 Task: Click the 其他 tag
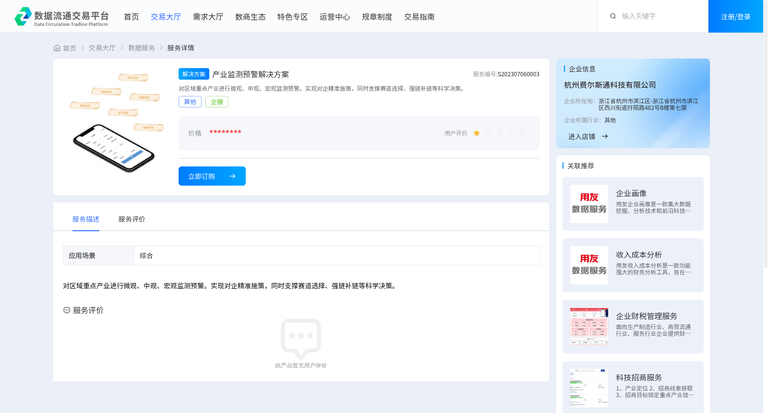click(x=190, y=102)
